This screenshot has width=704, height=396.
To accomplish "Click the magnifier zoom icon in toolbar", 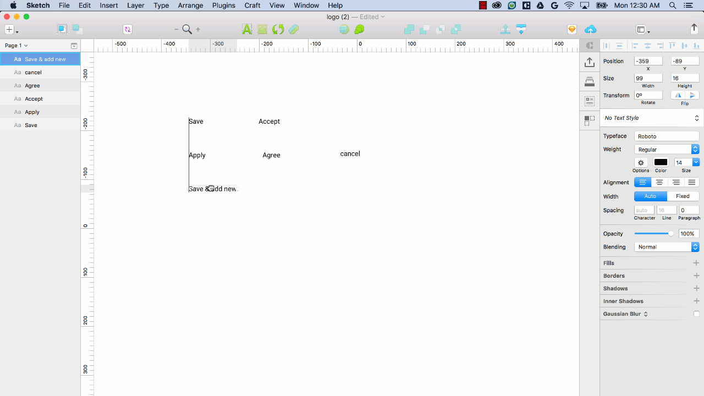I will pyautogui.click(x=187, y=29).
